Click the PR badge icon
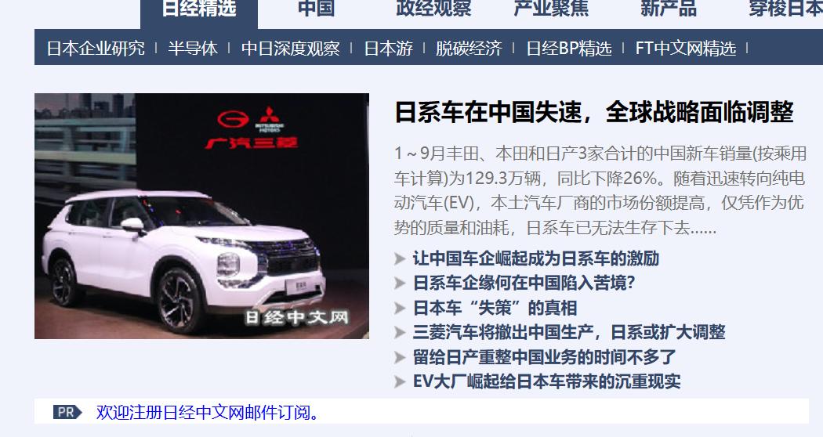 [x=67, y=413]
